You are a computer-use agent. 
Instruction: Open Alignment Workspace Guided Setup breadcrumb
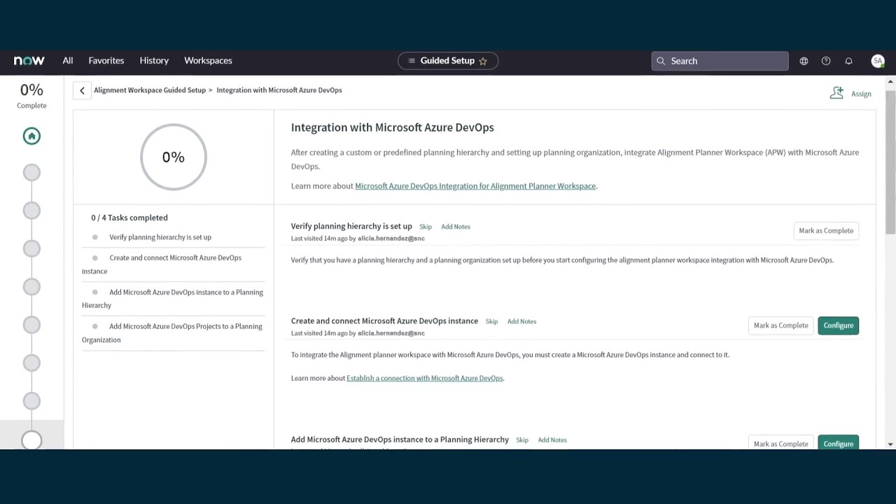[x=150, y=90]
